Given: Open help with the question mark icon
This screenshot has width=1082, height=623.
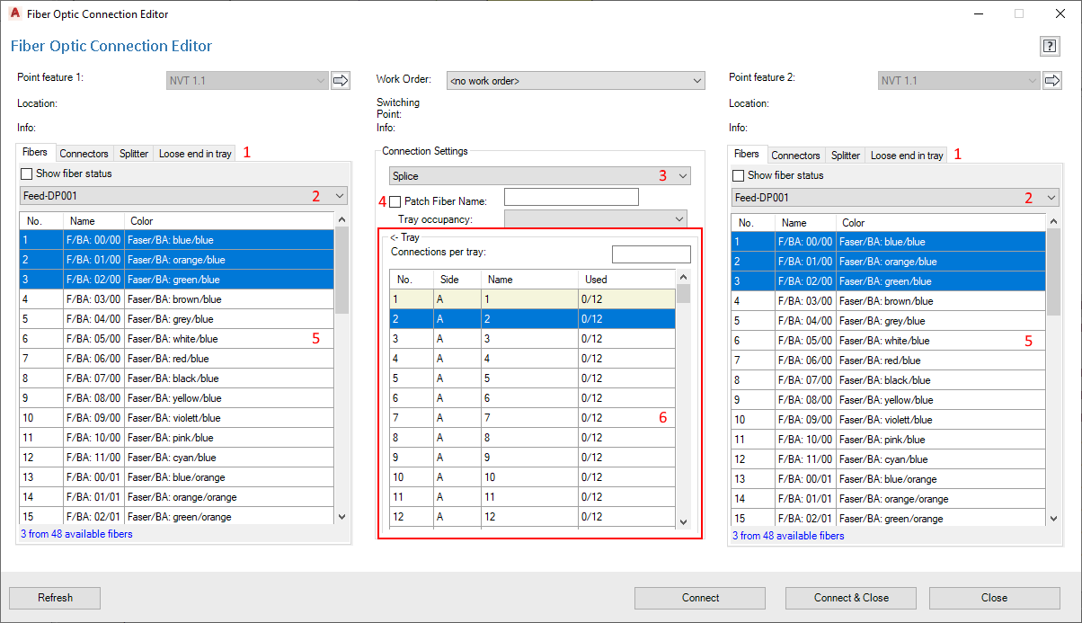Looking at the screenshot, I should [1049, 47].
